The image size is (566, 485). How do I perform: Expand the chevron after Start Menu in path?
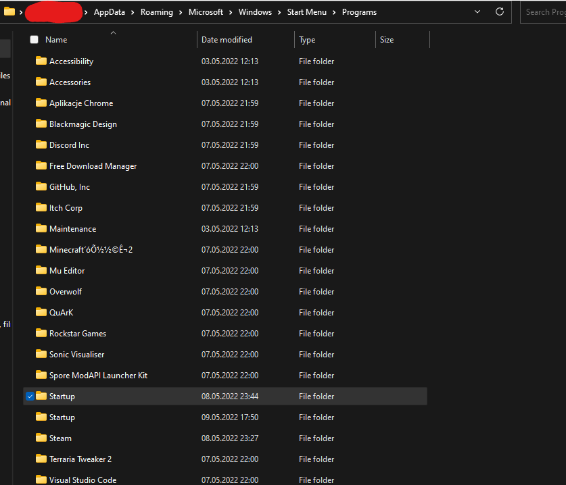pos(334,12)
